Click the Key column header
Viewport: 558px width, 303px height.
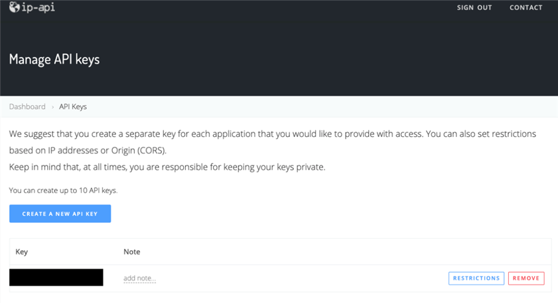(21, 252)
